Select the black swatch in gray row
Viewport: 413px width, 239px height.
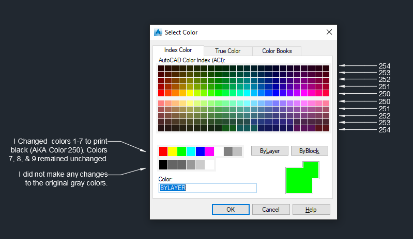click(163, 165)
